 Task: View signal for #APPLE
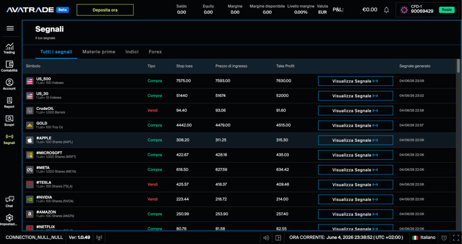click(356, 140)
